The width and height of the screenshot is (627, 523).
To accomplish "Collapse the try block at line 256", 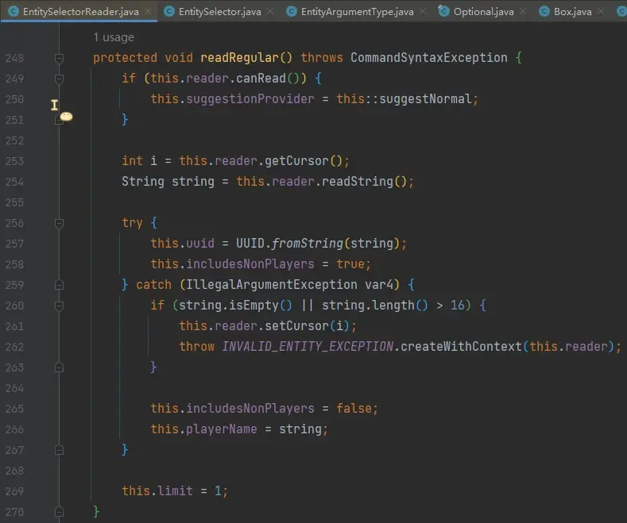I will click(59, 223).
